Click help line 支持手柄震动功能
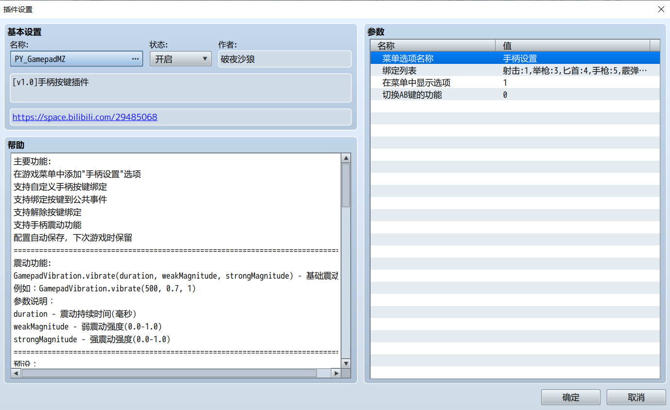This screenshot has width=670, height=410. click(47, 225)
